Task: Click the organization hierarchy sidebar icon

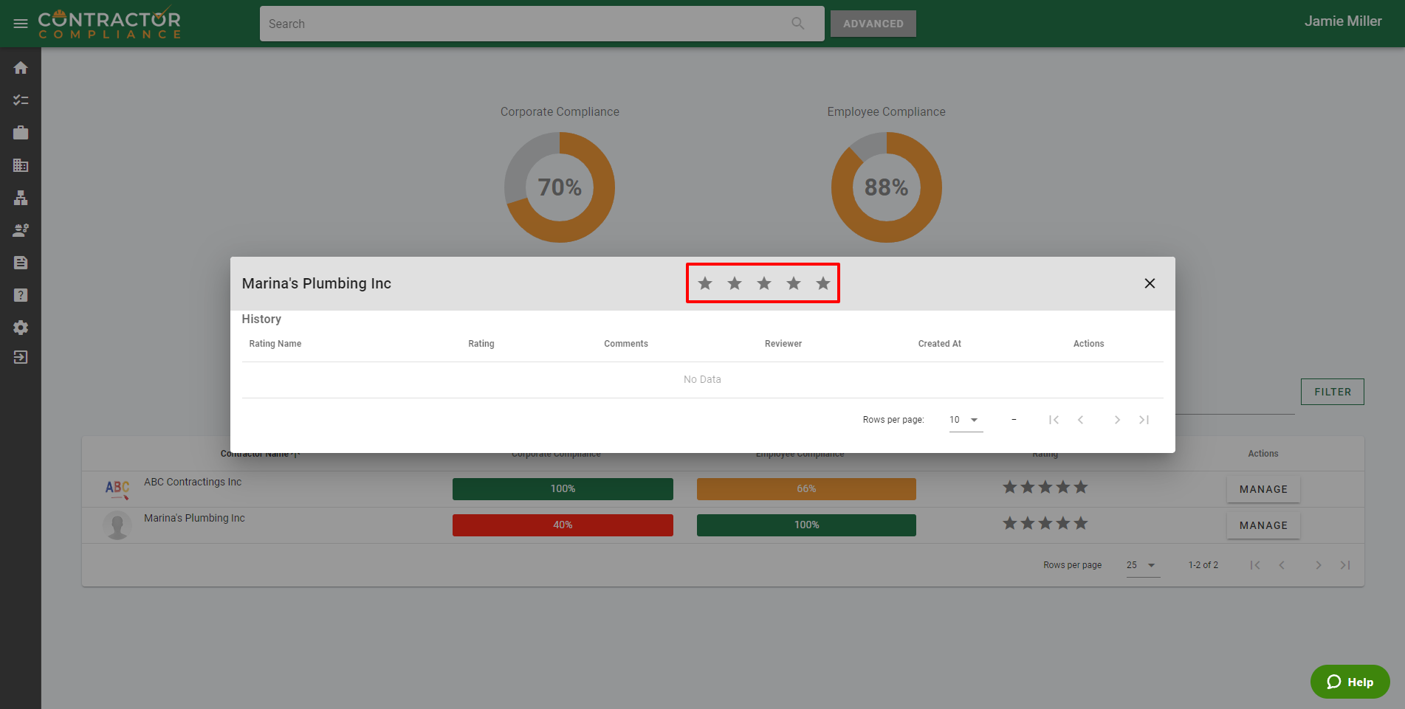Action: tap(21, 198)
